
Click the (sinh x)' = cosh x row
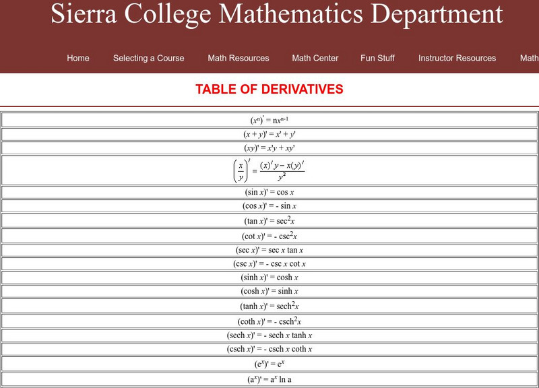coord(269,278)
